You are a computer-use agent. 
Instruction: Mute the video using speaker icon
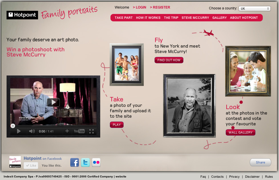click(32, 131)
